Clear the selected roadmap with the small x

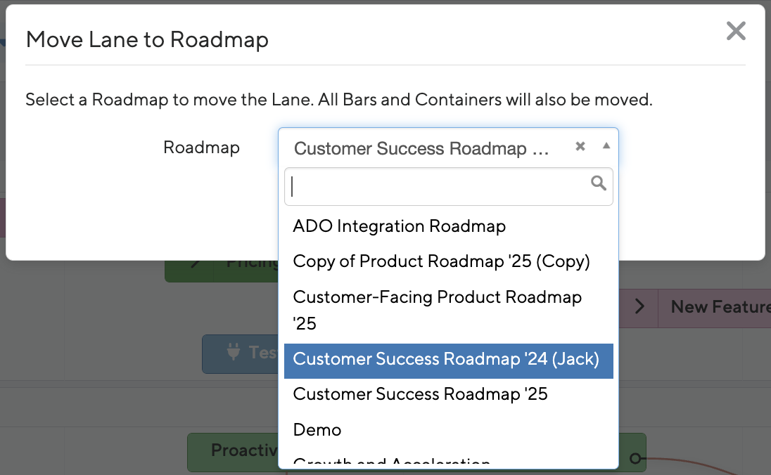click(x=580, y=147)
